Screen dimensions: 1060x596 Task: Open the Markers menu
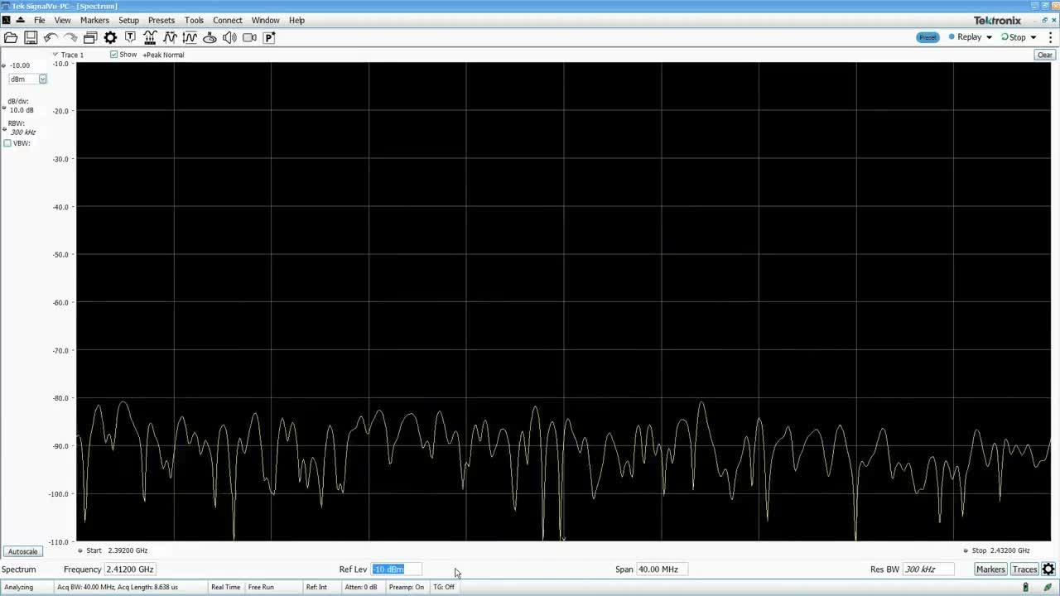click(94, 20)
